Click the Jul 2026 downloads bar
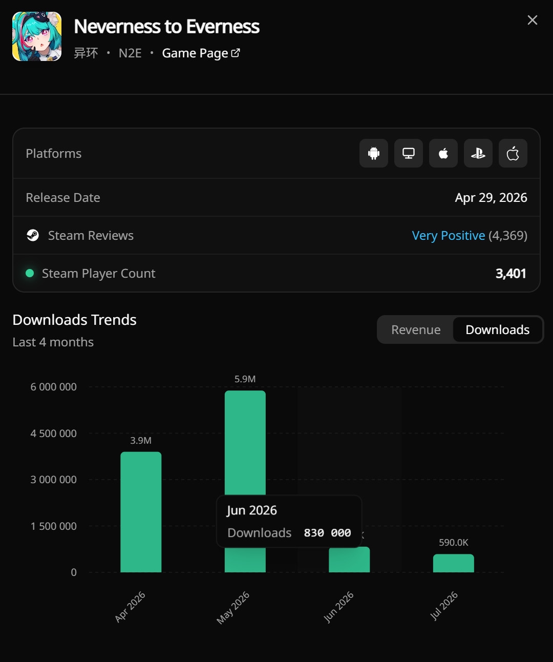 [454, 563]
